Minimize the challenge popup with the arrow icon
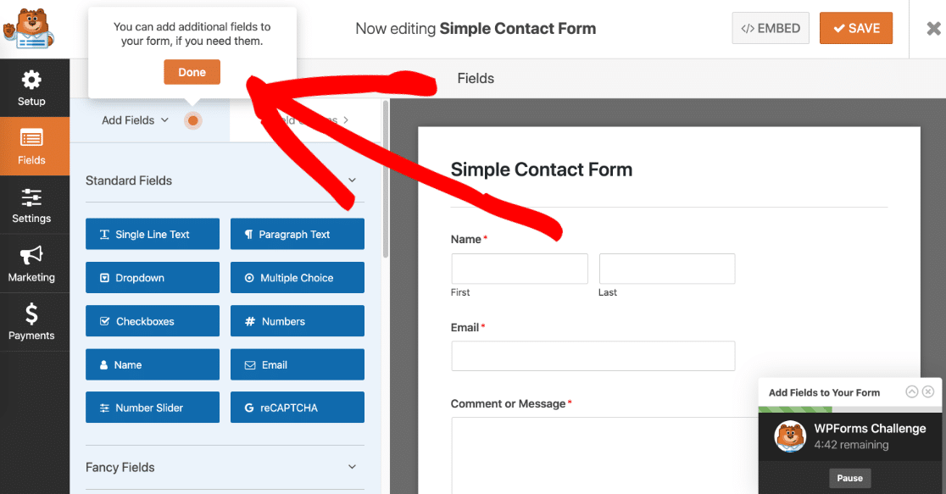 pyautogui.click(x=912, y=392)
